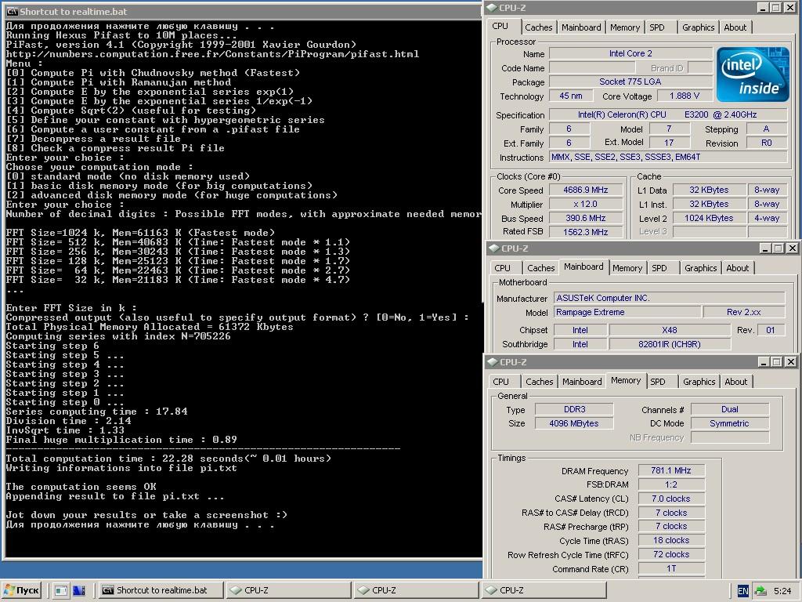The height and width of the screenshot is (602, 802).
Task: Click the Rated FSB value '1562.3 MHz'
Action: tap(586, 232)
